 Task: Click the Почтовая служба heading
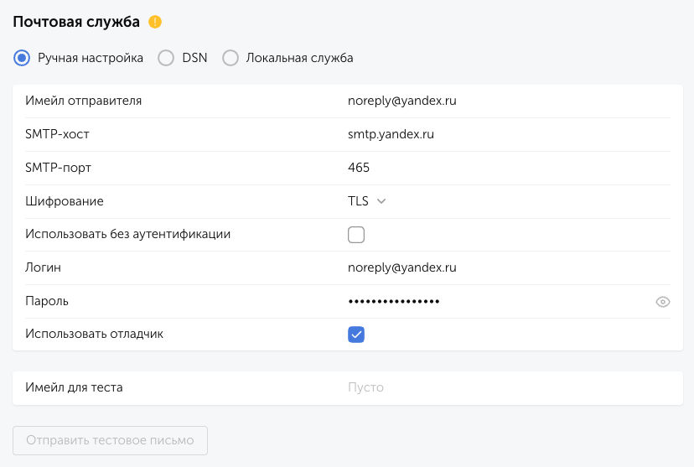76,22
